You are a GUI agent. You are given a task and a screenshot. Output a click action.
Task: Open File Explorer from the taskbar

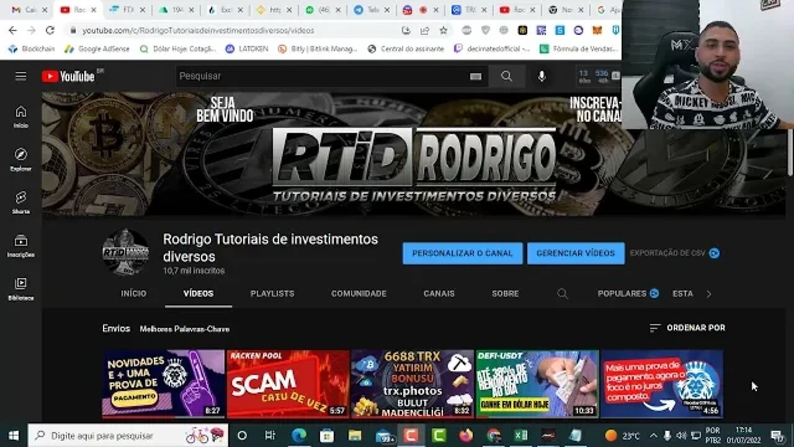point(355,435)
